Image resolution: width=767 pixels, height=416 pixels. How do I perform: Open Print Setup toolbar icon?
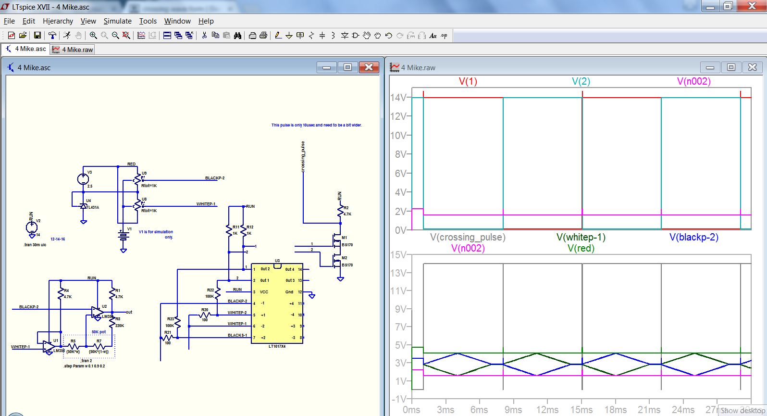click(x=252, y=35)
